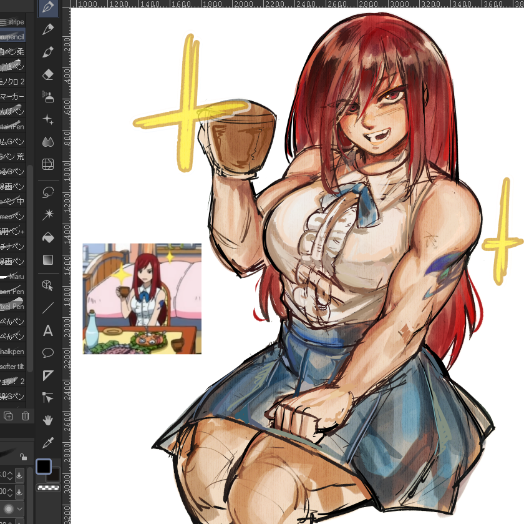
Task: Click the horizontal ruler at 2000
Action: 243,4
